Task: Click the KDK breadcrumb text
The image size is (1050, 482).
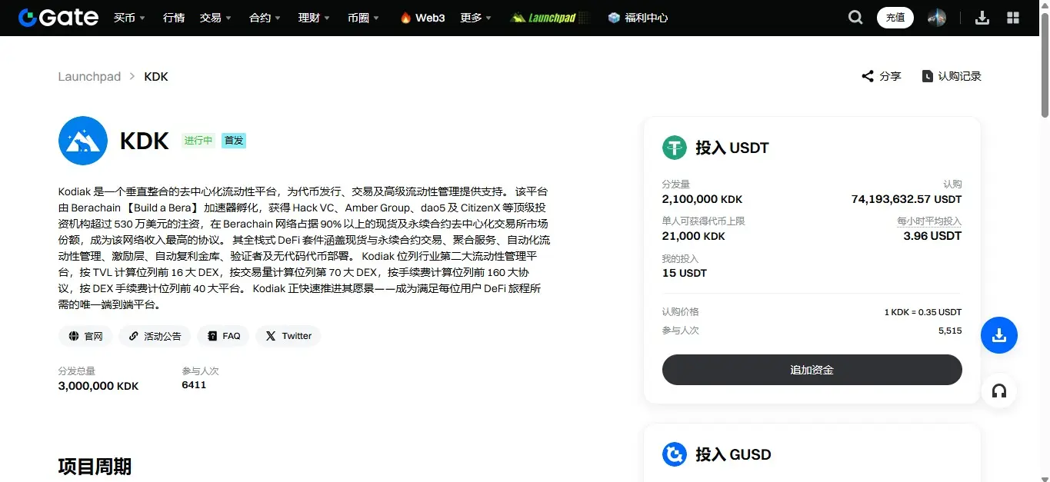Action: [x=156, y=77]
